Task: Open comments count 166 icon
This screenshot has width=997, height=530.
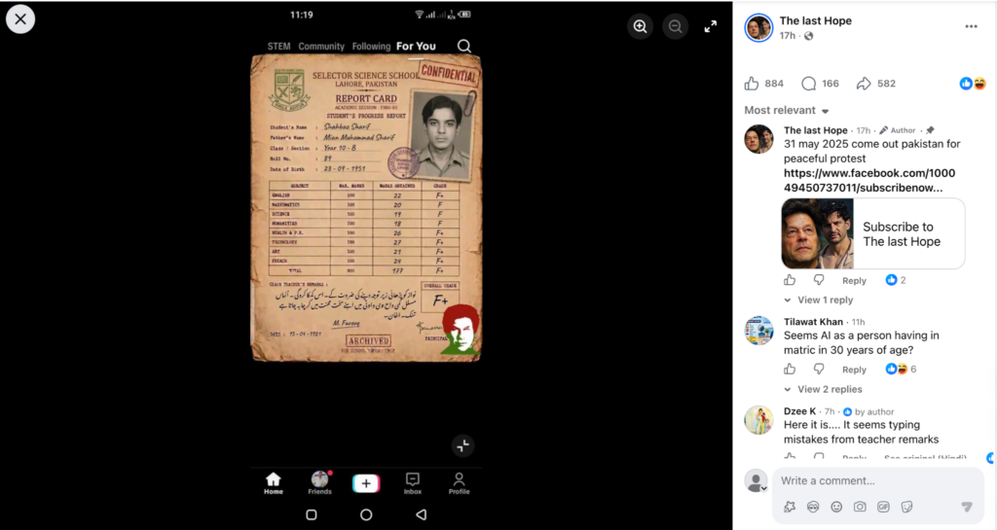Action: (x=820, y=84)
